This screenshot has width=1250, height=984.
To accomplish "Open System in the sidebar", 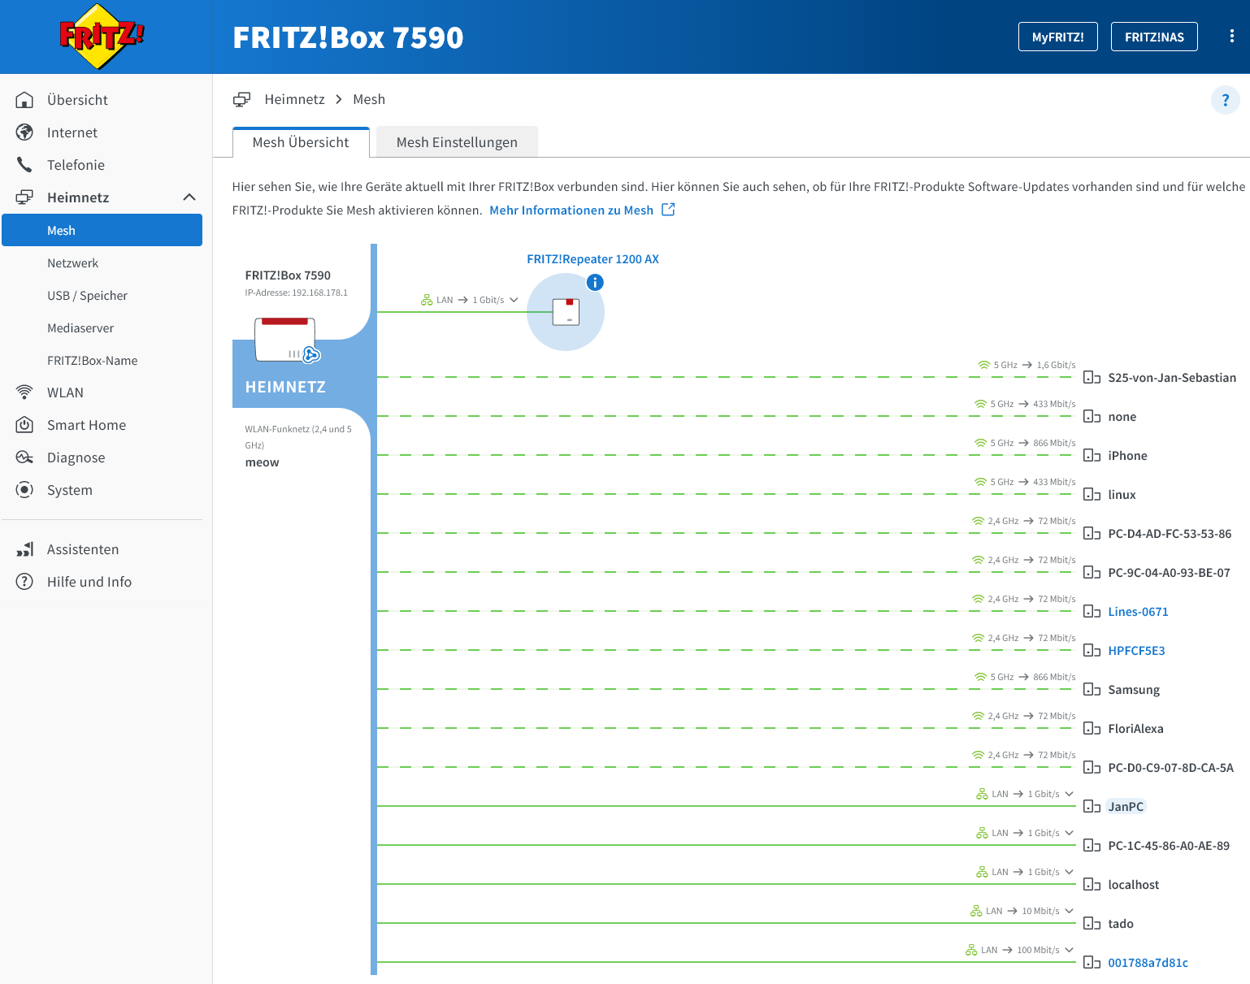I will pyautogui.click(x=102, y=490).
